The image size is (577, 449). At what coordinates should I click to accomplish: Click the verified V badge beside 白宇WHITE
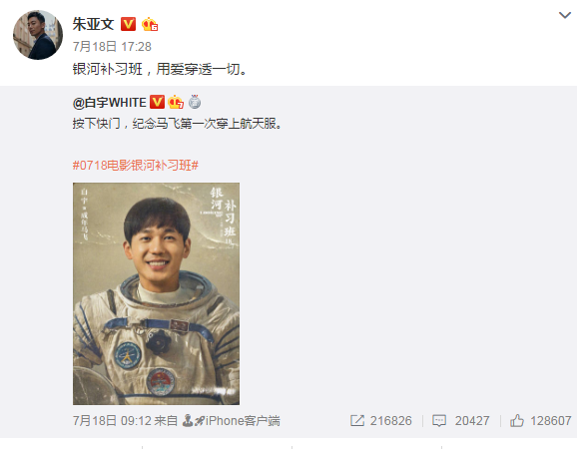157,102
